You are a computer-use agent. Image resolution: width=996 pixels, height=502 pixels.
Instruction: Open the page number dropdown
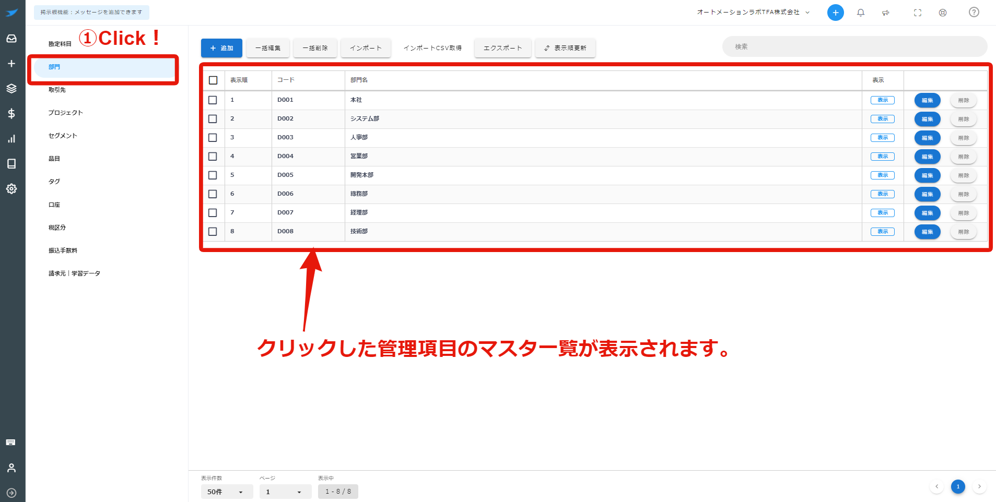(285, 492)
